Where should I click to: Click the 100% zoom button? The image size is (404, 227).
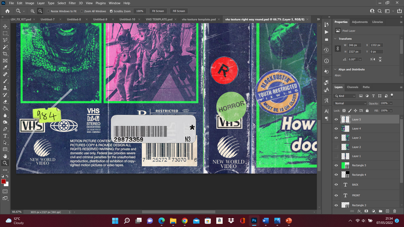click(x=140, y=11)
